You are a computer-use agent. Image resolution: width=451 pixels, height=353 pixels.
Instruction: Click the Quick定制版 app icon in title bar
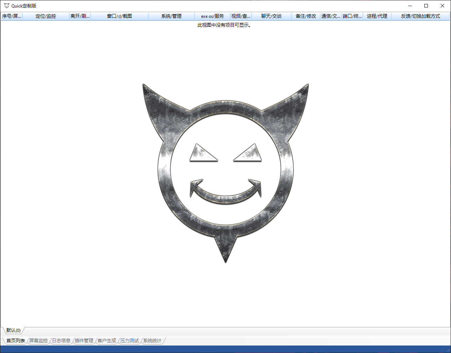pyautogui.click(x=6, y=6)
